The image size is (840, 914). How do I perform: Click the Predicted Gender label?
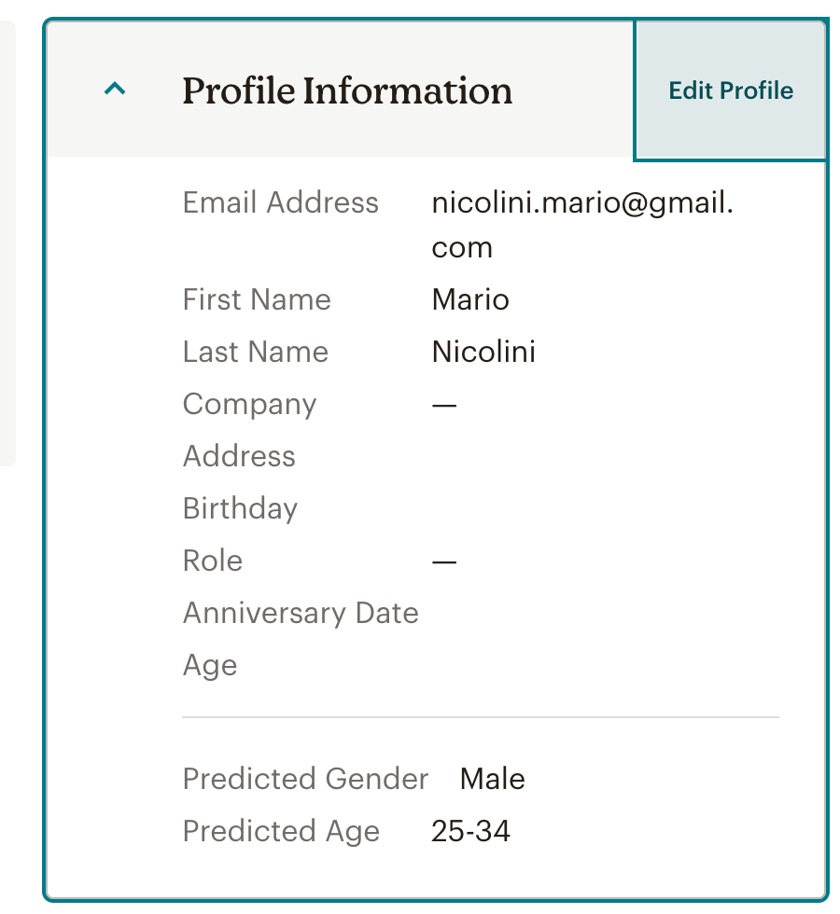pyautogui.click(x=305, y=779)
